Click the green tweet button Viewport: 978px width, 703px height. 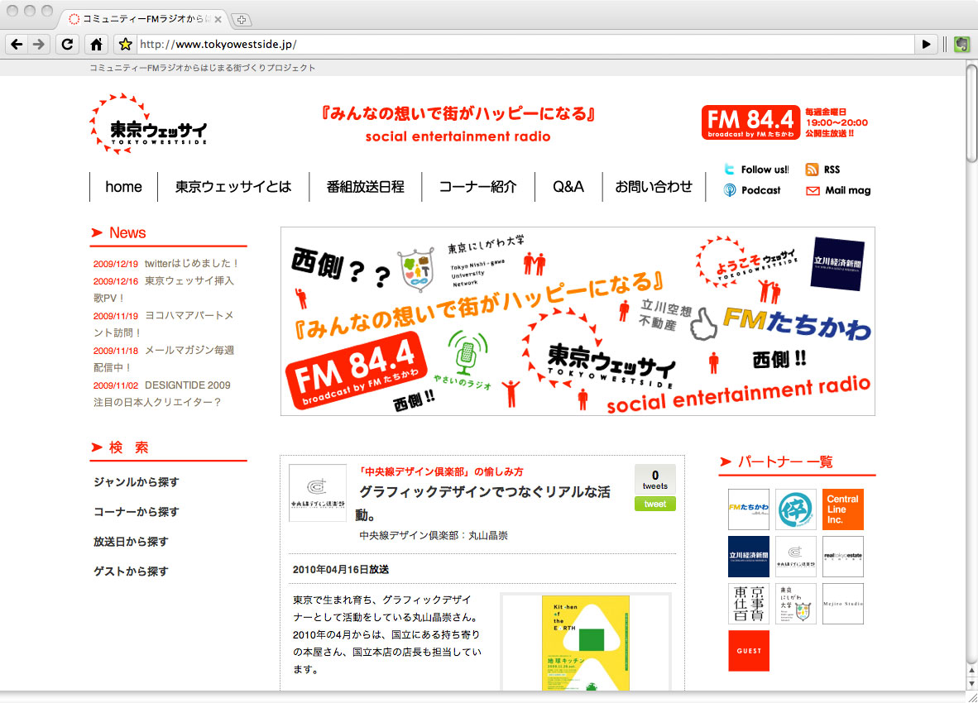[655, 504]
